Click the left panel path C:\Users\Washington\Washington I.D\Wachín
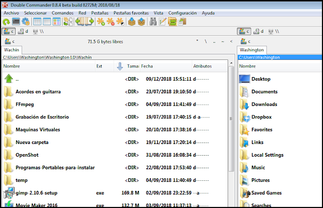This screenshot has width=323, height=208. (47, 57)
